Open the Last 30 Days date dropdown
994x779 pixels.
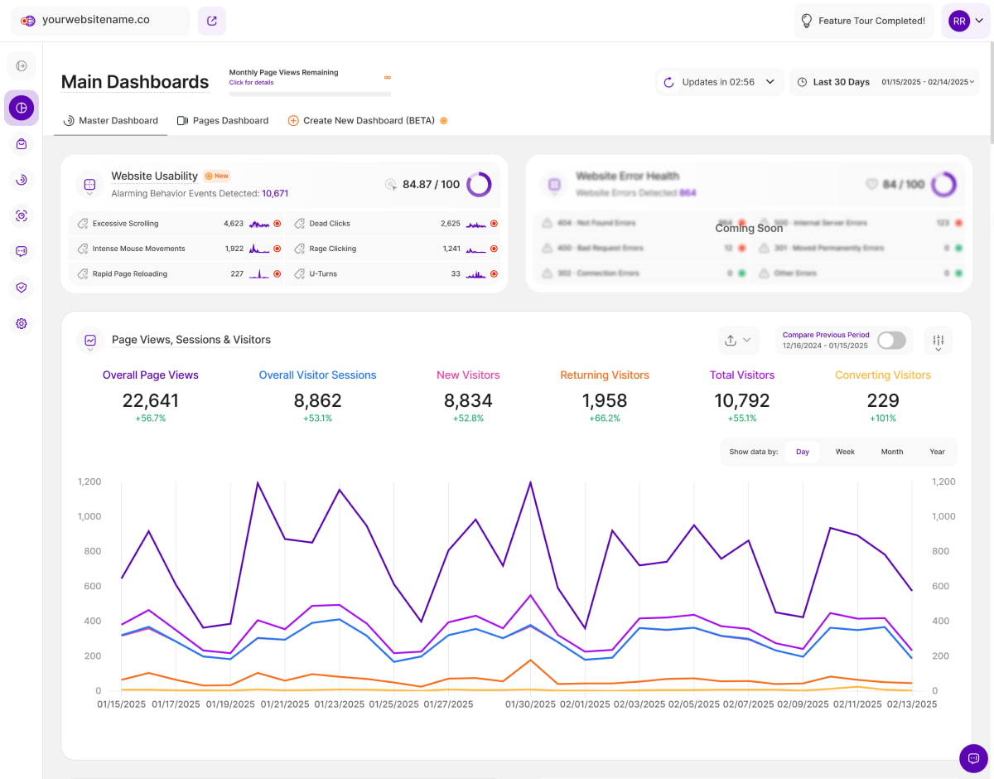[x=884, y=82]
